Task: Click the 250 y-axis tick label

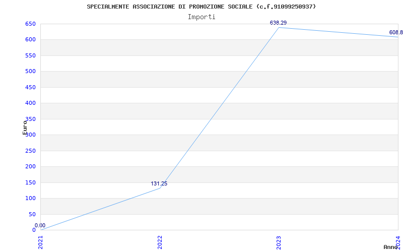Action: click(x=30, y=151)
